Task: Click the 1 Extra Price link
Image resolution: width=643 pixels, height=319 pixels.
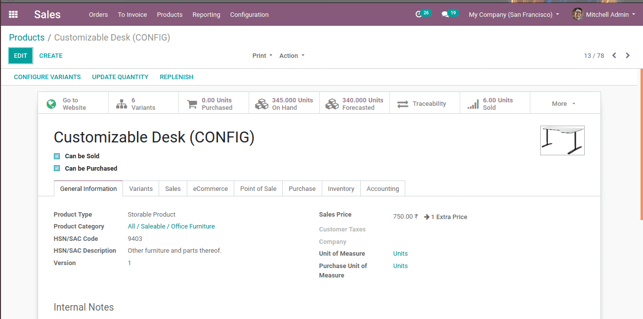Action: [x=445, y=217]
